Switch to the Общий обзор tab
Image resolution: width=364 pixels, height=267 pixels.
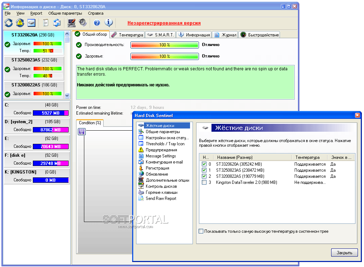(91, 34)
